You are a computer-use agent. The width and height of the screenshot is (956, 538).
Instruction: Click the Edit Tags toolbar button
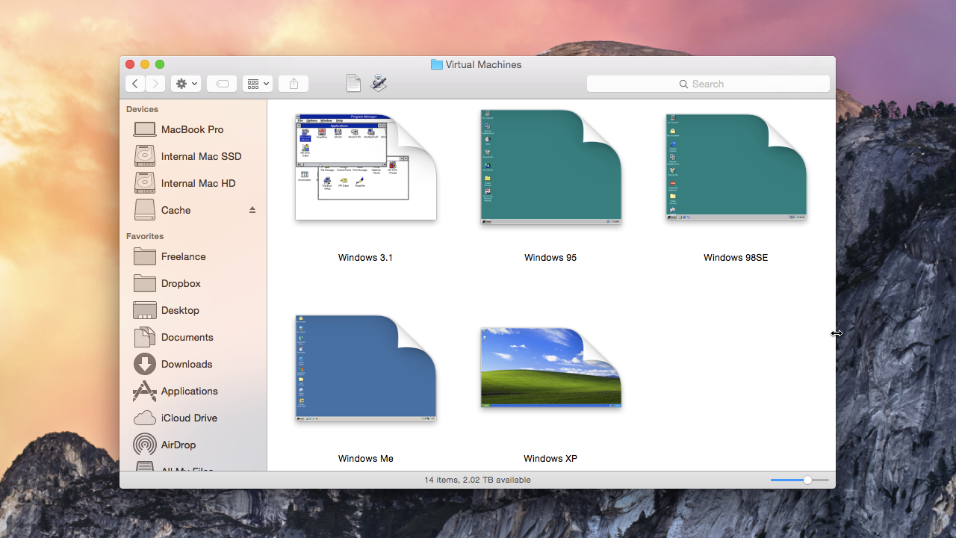pyautogui.click(x=222, y=84)
